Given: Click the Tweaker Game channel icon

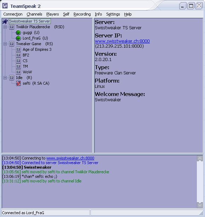Looking at the screenshot, I should [x=12, y=44].
